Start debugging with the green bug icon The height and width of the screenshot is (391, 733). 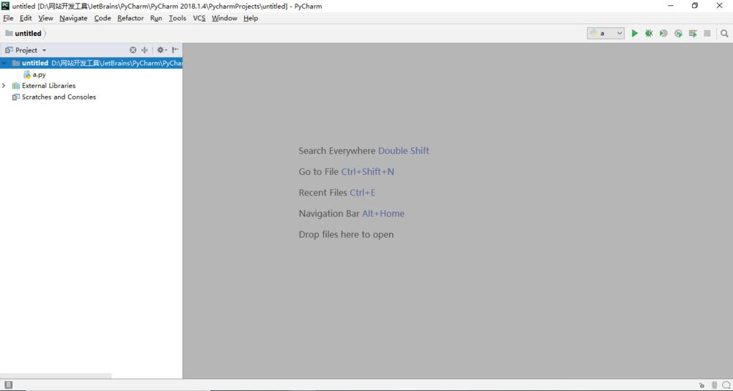[649, 34]
